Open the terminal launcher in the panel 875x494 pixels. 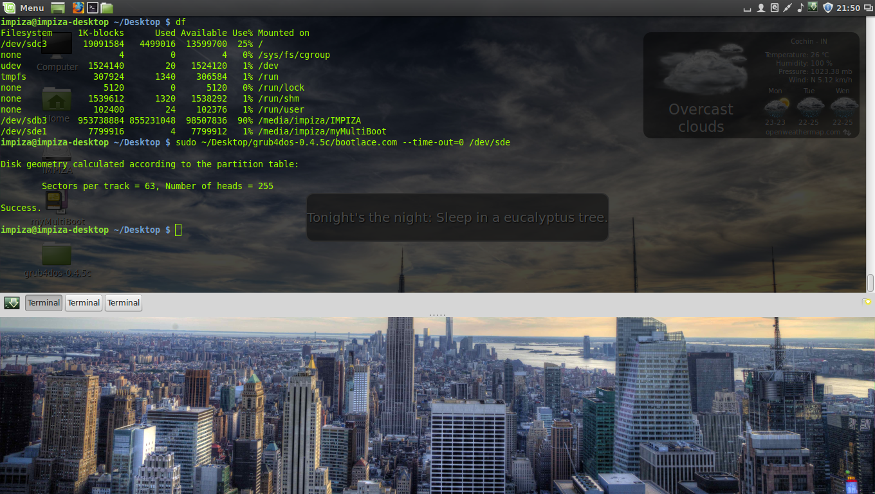[93, 8]
